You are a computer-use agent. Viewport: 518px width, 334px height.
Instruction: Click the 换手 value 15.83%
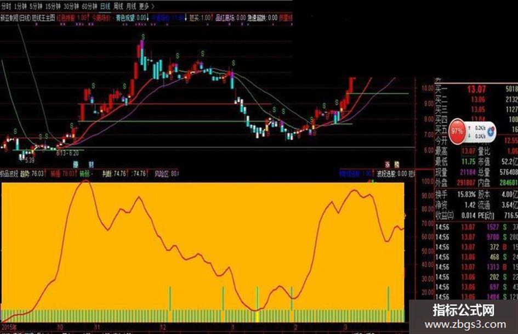pos(466,195)
